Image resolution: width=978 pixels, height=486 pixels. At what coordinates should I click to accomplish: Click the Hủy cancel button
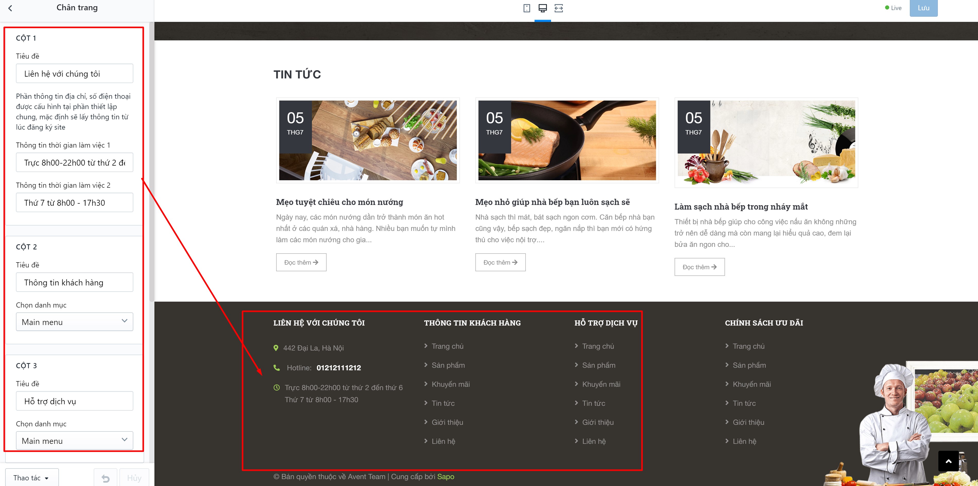point(134,478)
